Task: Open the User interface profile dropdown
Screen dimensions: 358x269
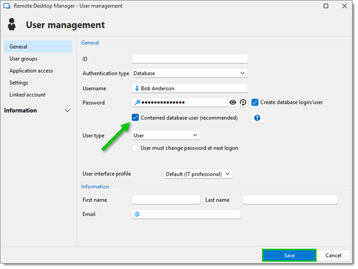Action: tap(198, 174)
